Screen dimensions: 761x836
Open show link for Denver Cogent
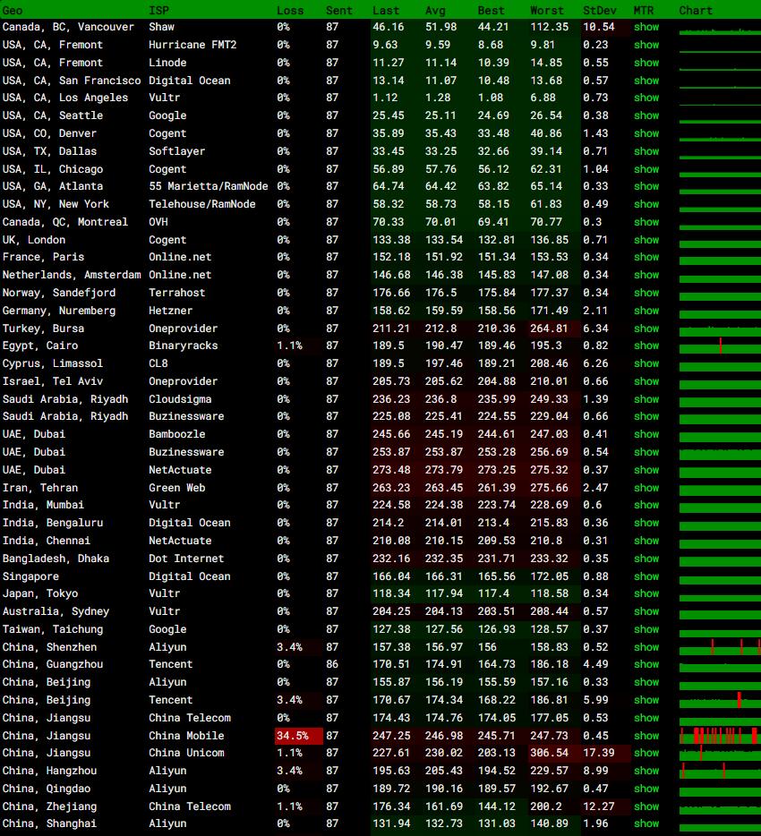[x=646, y=133]
